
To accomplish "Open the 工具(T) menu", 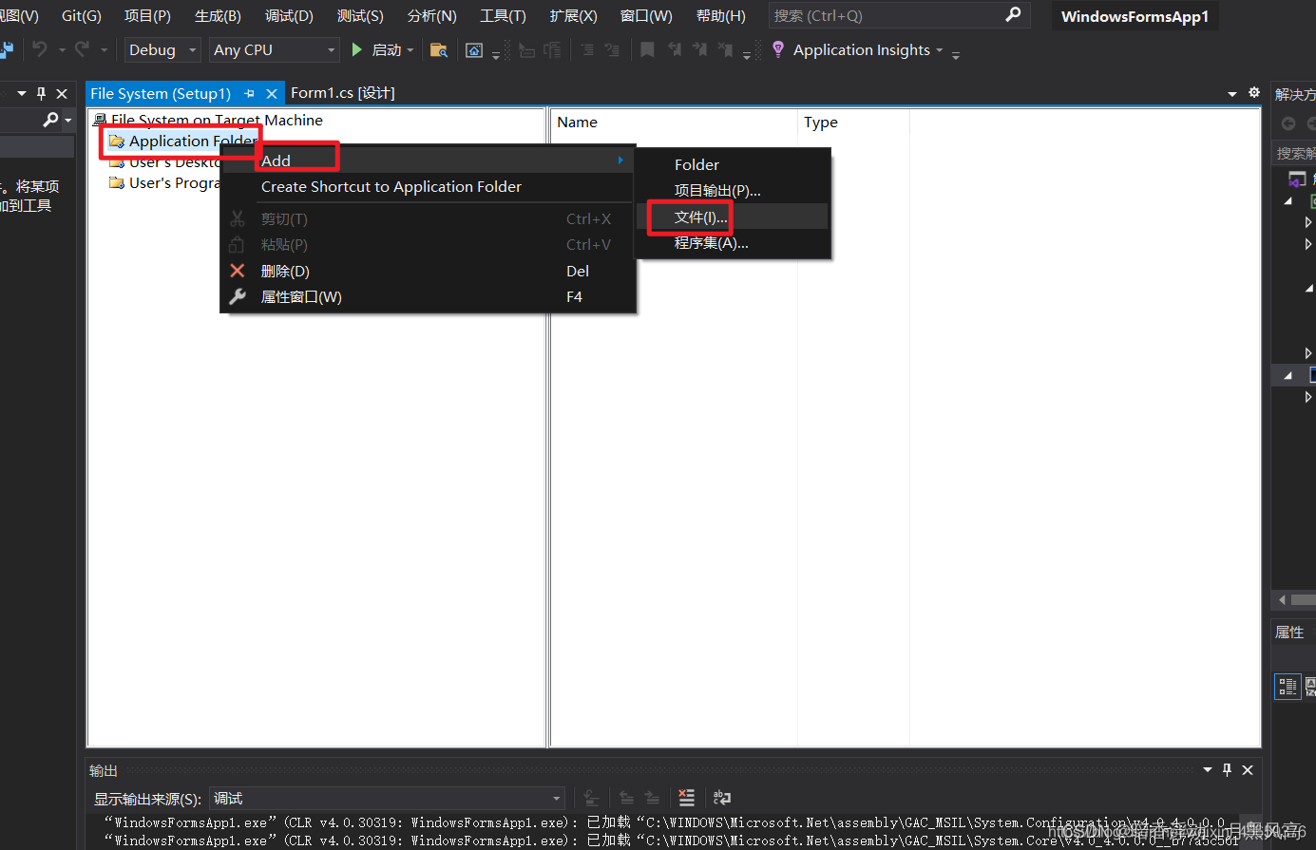I will click(x=503, y=16).
